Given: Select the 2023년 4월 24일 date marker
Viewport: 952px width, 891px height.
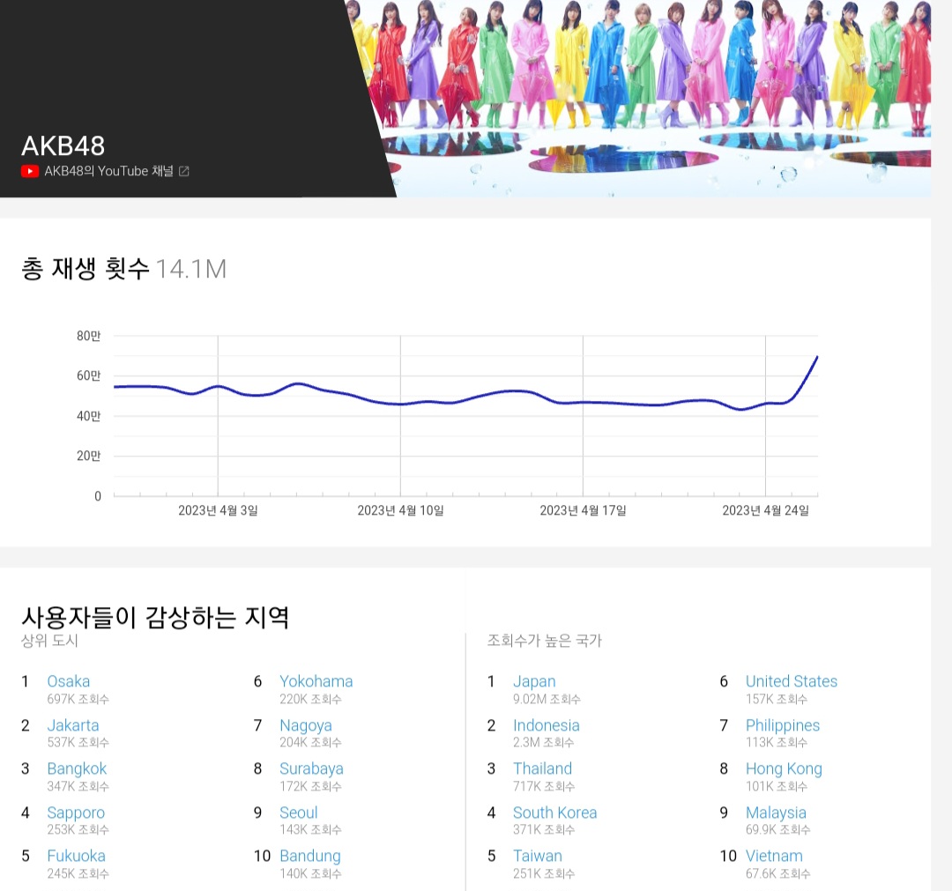Looking at the screenshot, I should click(x=765, y=510).
